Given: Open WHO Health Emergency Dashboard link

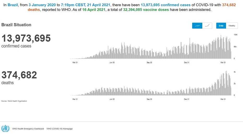Looking at the screenshot, I should pos(28,129).
